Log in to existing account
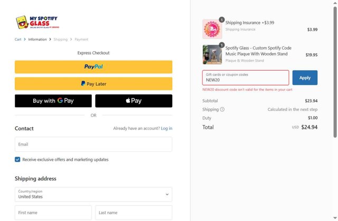338x221 pixels. [x=166, y=128]
